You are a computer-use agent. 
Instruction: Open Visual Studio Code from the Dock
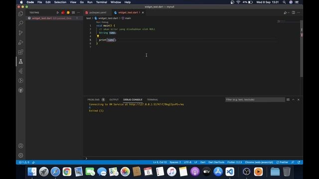230,172
